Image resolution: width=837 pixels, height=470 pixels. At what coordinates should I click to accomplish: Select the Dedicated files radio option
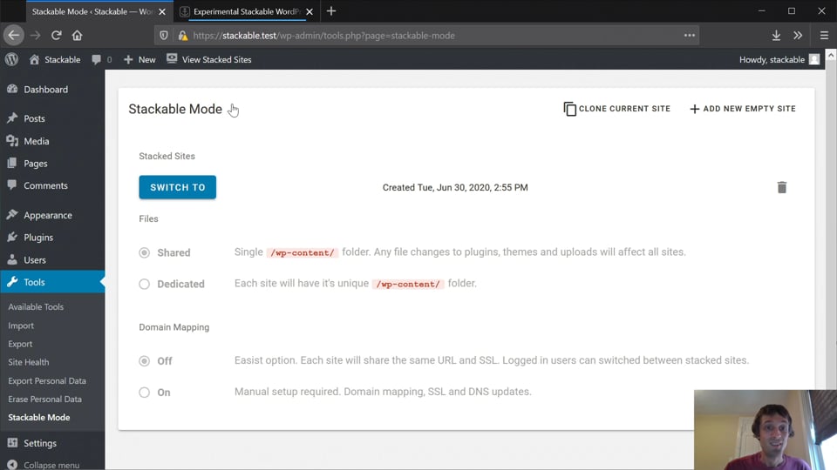click(144, 284)
